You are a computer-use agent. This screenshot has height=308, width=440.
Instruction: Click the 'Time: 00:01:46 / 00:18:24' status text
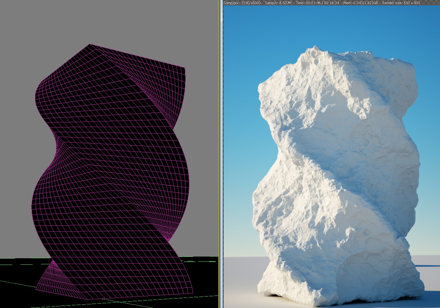click(318, 3)
